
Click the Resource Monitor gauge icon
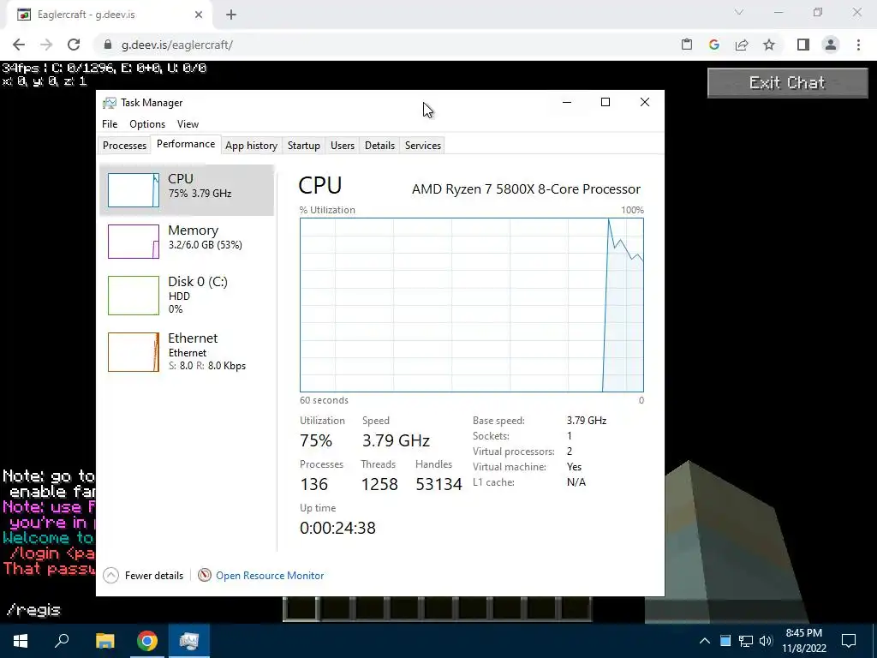click(x=204, y=575)
